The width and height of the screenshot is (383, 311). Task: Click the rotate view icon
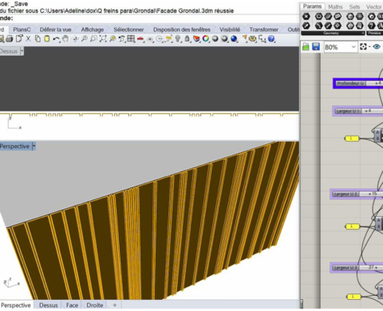pyautogui.click(x=76, y=39)
